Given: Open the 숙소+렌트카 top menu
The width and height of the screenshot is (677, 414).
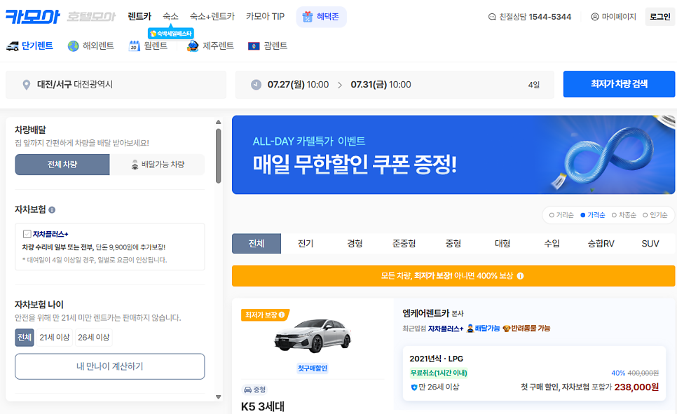Looking at the screenshot, I should tap(212, 16).
